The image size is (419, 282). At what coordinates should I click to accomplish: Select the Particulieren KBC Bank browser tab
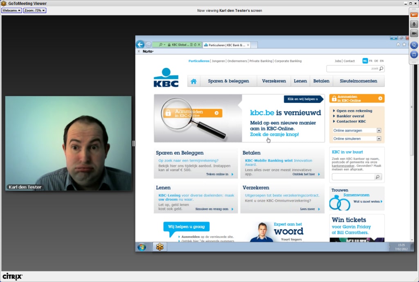pos(227,45)
